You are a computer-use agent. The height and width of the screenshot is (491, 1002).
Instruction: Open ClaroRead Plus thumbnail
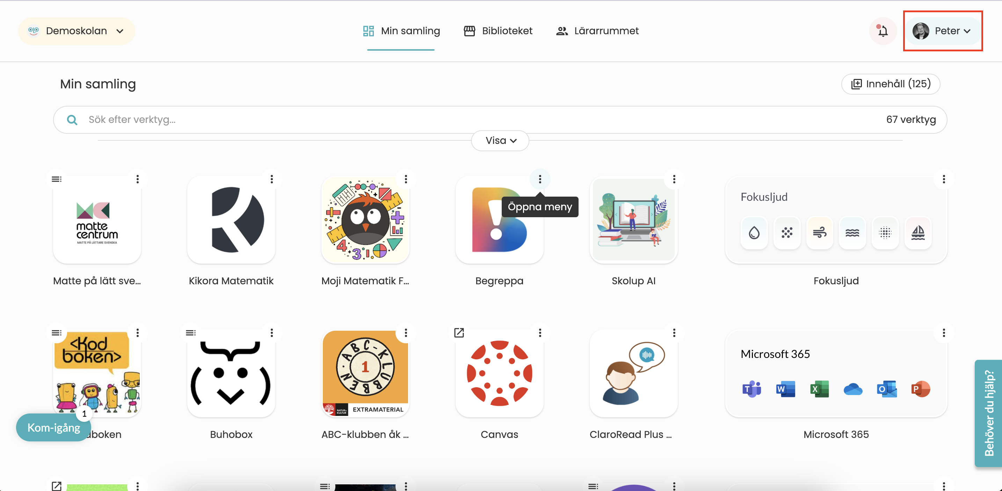634,373
